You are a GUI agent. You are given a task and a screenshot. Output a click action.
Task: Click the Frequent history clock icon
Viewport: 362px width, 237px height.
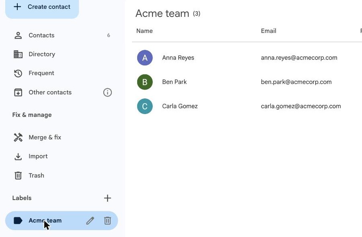(x=18, y=74)
